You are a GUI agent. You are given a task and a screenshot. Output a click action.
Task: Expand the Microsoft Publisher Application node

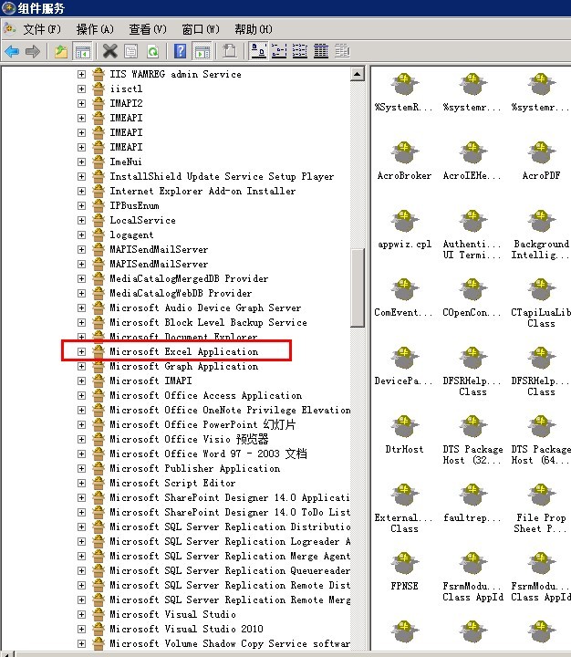click(x=81, y=468)
